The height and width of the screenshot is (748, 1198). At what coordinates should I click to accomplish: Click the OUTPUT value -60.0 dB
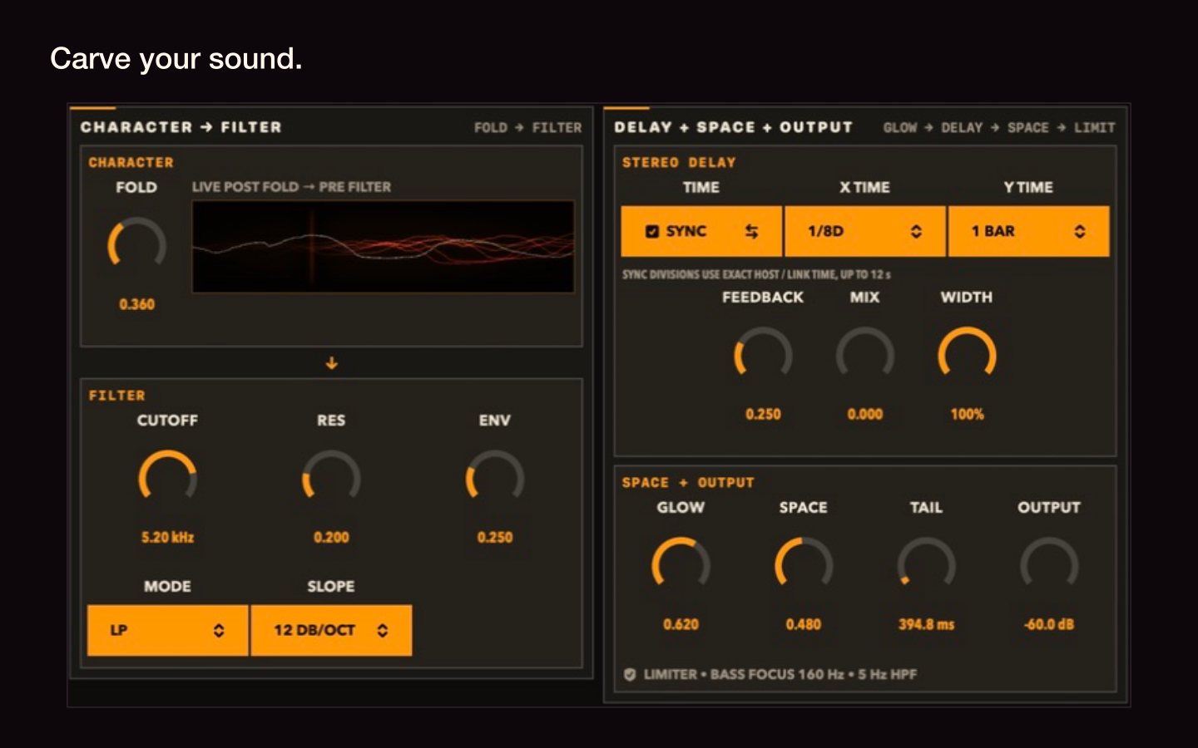click(x=1049, y=624)
